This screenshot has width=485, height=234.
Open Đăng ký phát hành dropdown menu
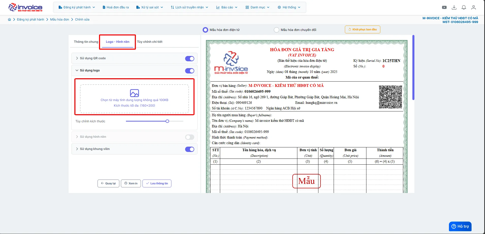(77, 7)
